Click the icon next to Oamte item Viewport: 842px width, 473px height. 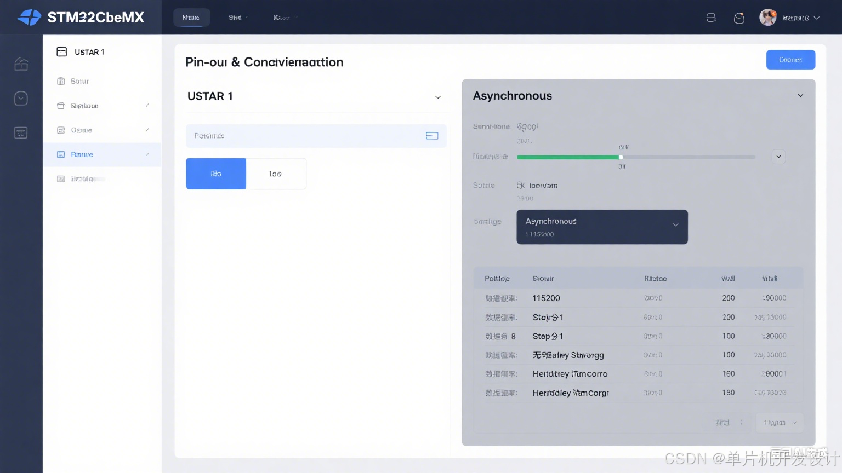click(61, 130)
